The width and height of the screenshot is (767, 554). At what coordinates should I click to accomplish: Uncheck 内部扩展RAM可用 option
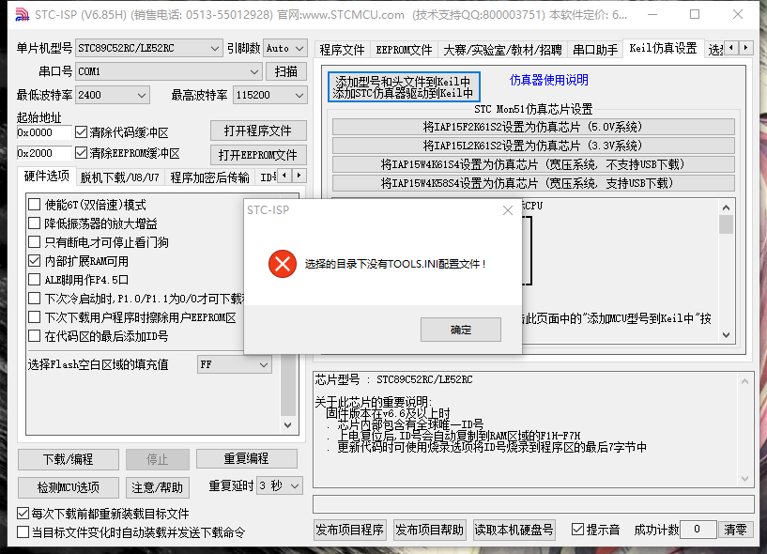point(34,261)
